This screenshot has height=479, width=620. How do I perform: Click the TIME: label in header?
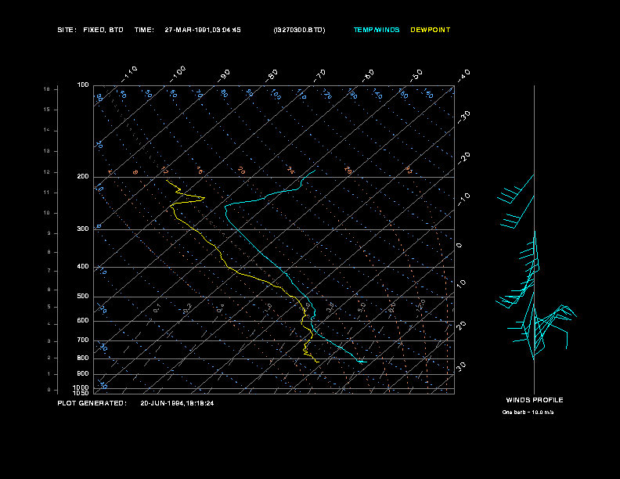click(x=144, y=30)
